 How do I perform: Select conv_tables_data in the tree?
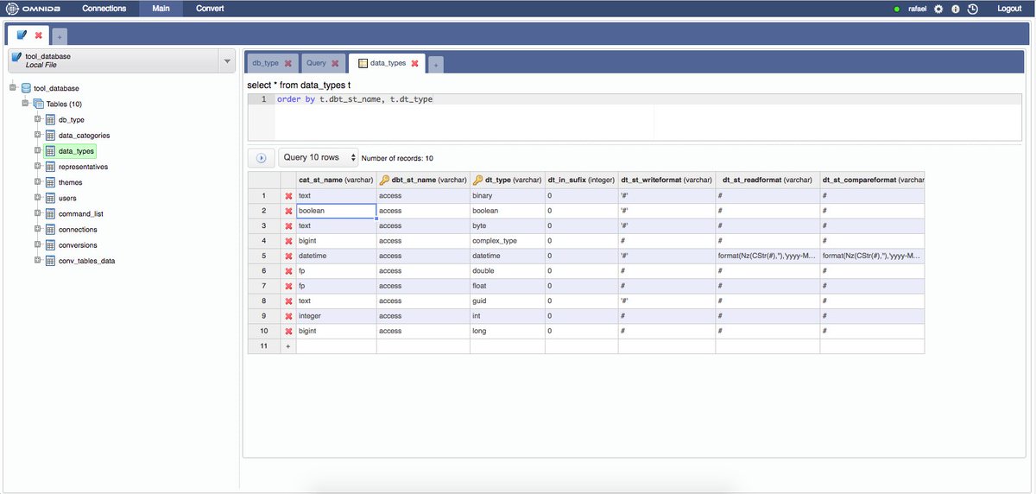[86, 260]
